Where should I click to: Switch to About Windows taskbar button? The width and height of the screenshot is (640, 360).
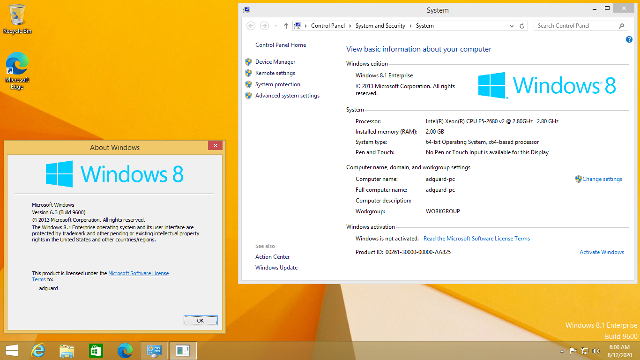point(183,351)
